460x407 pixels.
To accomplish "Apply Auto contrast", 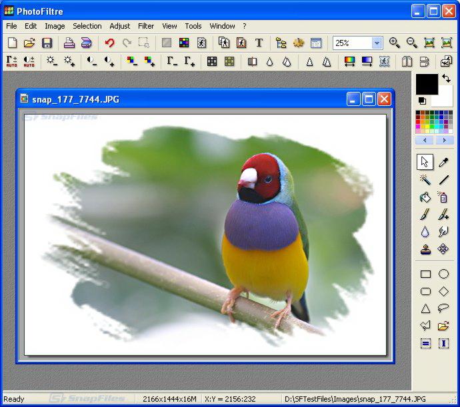I will (x=29, y=61).
